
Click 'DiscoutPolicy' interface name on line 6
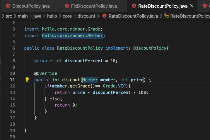[x=150, y=48]
